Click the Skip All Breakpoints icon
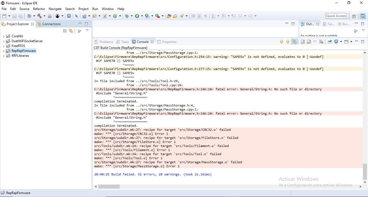Image resolution: width=368 pixels, height=197 pixels. (77, 16)
